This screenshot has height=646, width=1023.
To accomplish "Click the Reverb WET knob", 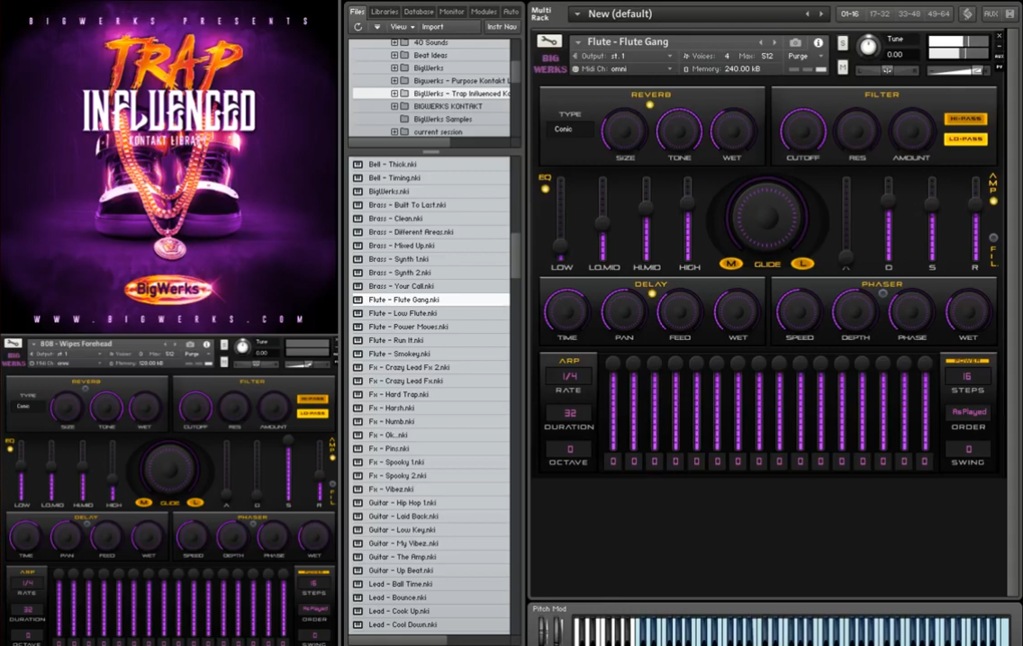I will [732, 130].
